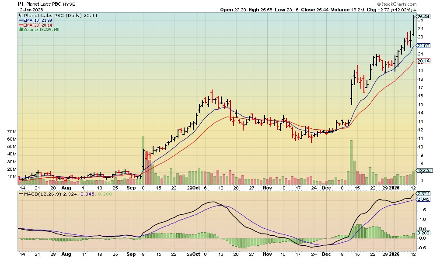
Task: Click the 20.14 EMA tag on the right axis
Action: point(423,61)
